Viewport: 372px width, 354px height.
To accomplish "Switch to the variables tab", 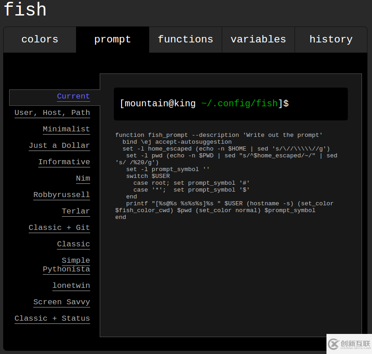I will (258, 40).
